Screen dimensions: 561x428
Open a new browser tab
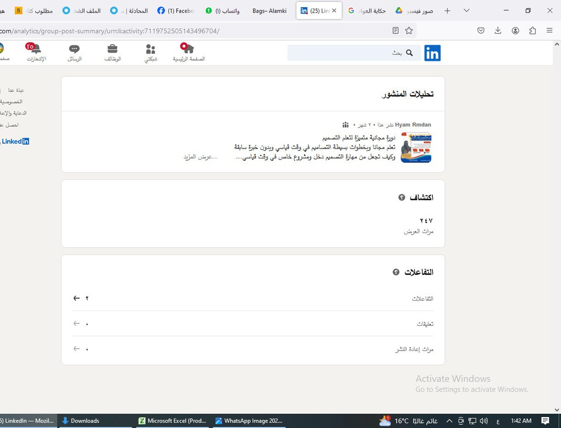pos(447,11)
